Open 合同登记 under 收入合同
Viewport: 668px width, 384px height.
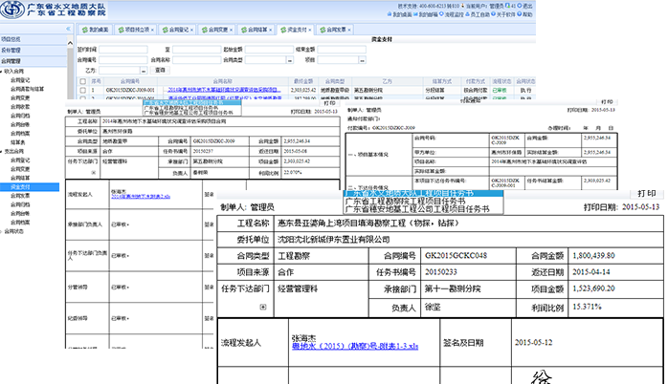pos(20,80)
